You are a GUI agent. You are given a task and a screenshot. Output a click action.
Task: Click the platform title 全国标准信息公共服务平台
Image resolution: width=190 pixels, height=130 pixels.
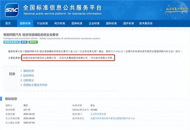[62, 8]
